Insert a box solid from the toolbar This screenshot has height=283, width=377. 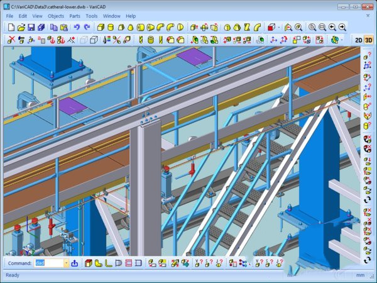point(100,27)
